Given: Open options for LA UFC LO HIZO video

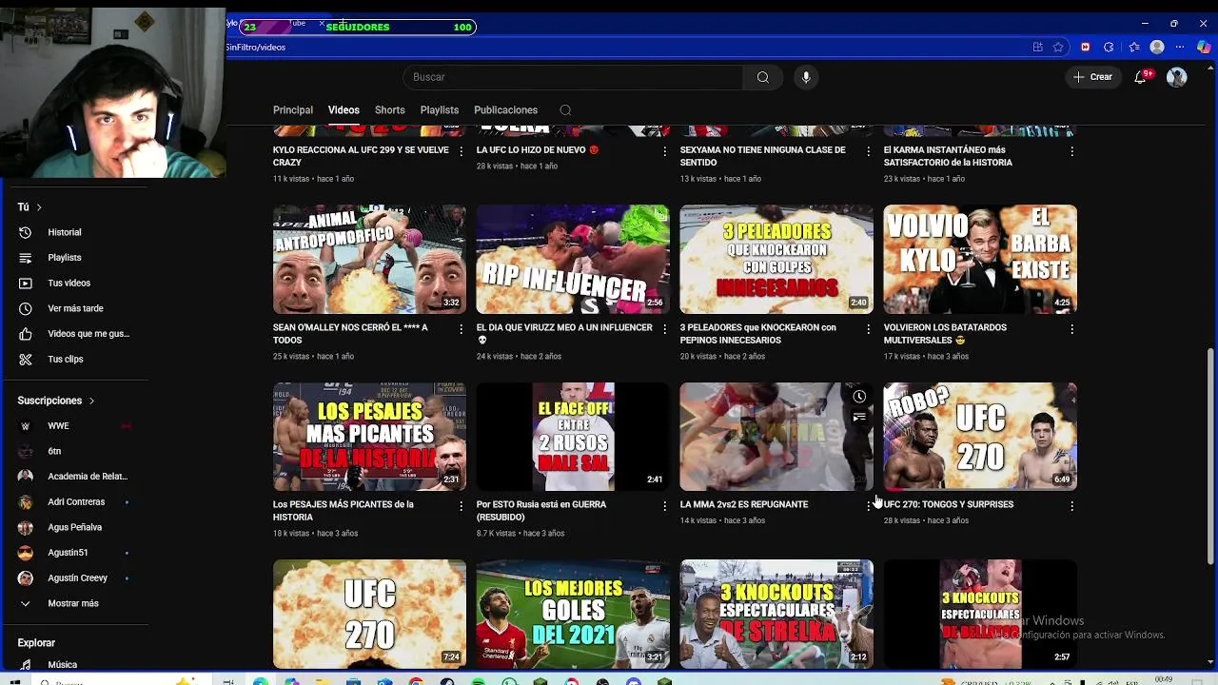Looking at the screenshot, I should pos(664,151).
